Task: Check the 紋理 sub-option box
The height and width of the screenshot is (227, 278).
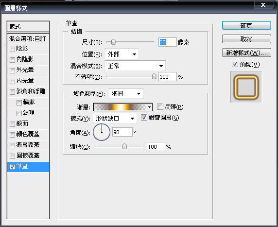Action: tap(19, 113)
